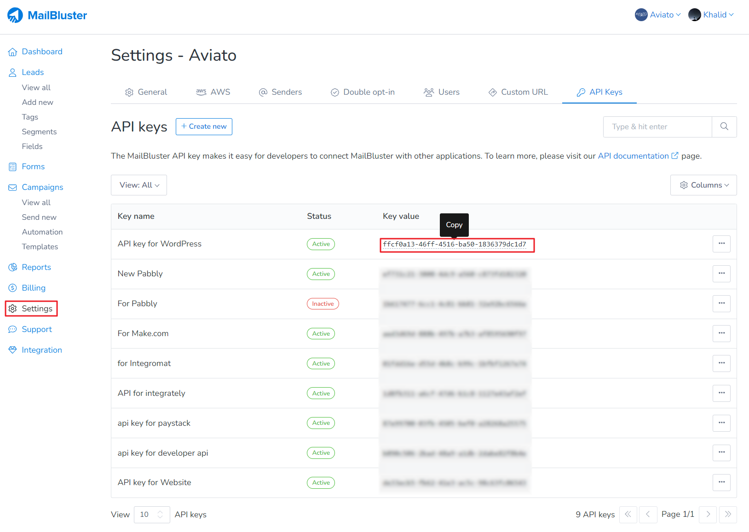This screenshot has width=749, height=532.
Task: Open Dashboard from the sidebar
Action: tap(42, 51)
